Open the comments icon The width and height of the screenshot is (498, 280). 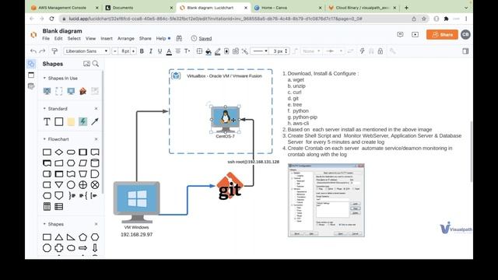pyautogui.click(x=400, y=34)
